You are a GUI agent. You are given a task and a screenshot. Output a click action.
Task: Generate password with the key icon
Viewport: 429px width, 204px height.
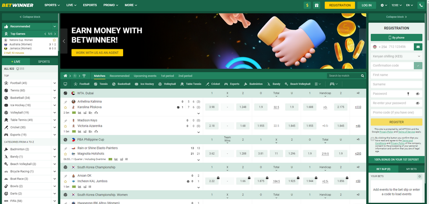(x=408, y=94)
